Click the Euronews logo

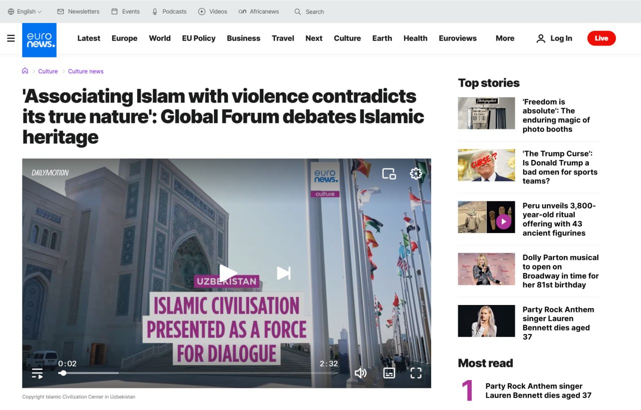pyautogui.click(x=39, y=40)
